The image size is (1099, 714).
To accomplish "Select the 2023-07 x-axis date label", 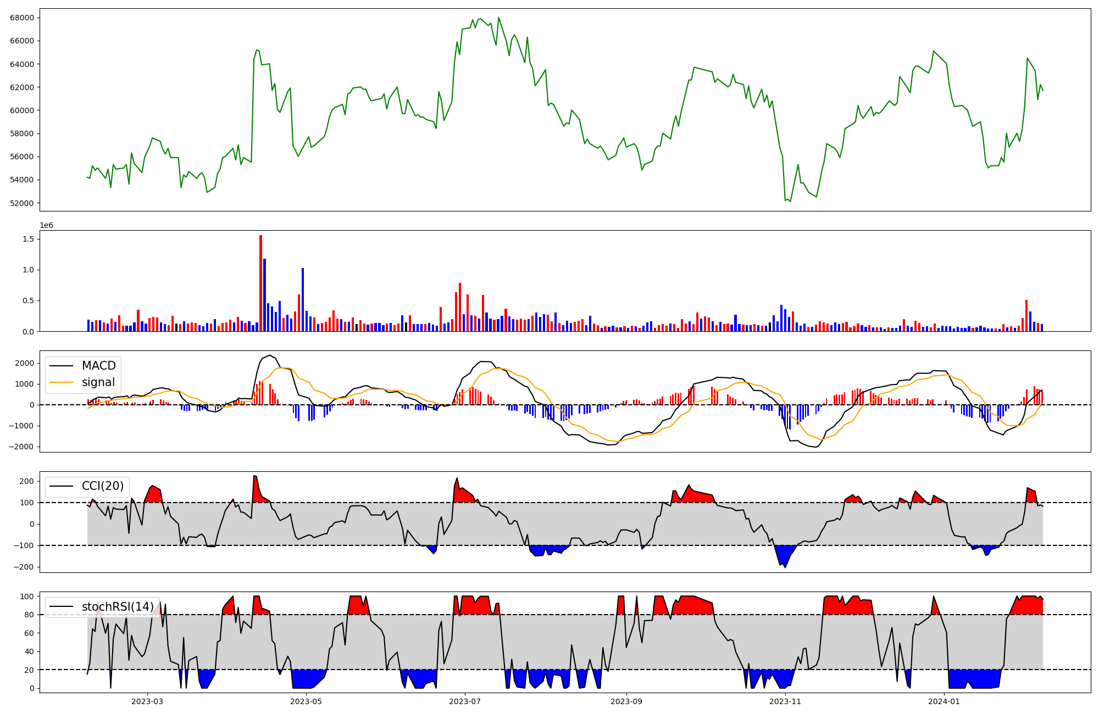I will tap(465, 701).
